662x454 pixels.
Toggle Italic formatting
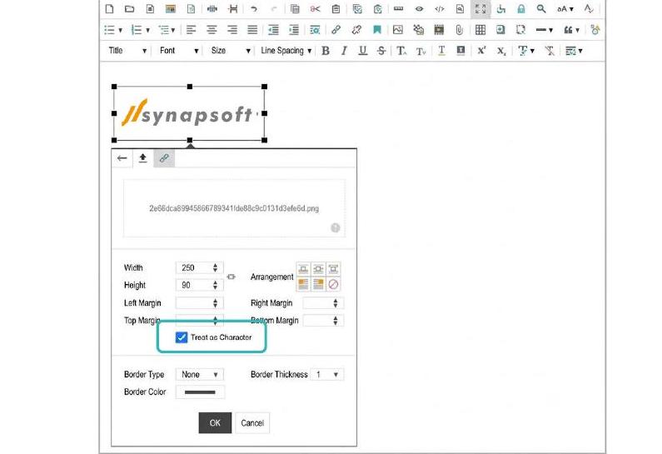(344, 51)
